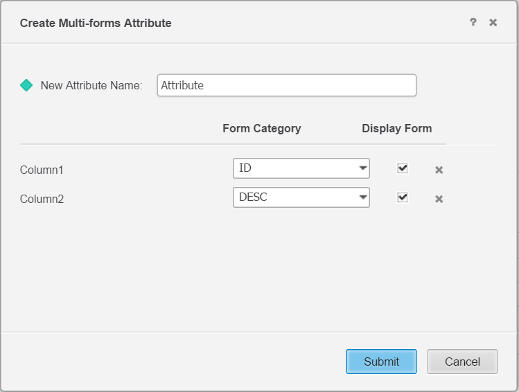Image resolution: width=519 pixels, height=392 pixels.
Task: Click the green diamond attribute icon
Action: (x=26, y=85)
